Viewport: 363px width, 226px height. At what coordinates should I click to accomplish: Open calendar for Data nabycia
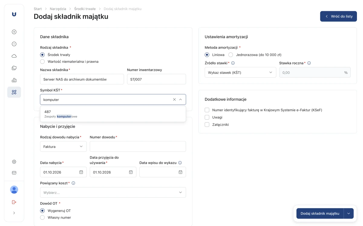pyautogui.click(x=81, y=172)
